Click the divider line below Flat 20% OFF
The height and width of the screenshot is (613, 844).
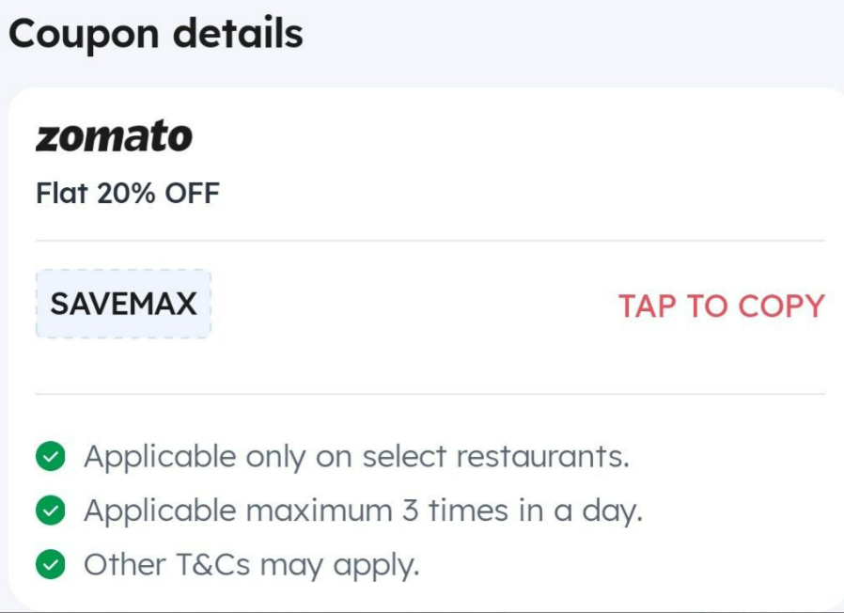coord(430,241)
